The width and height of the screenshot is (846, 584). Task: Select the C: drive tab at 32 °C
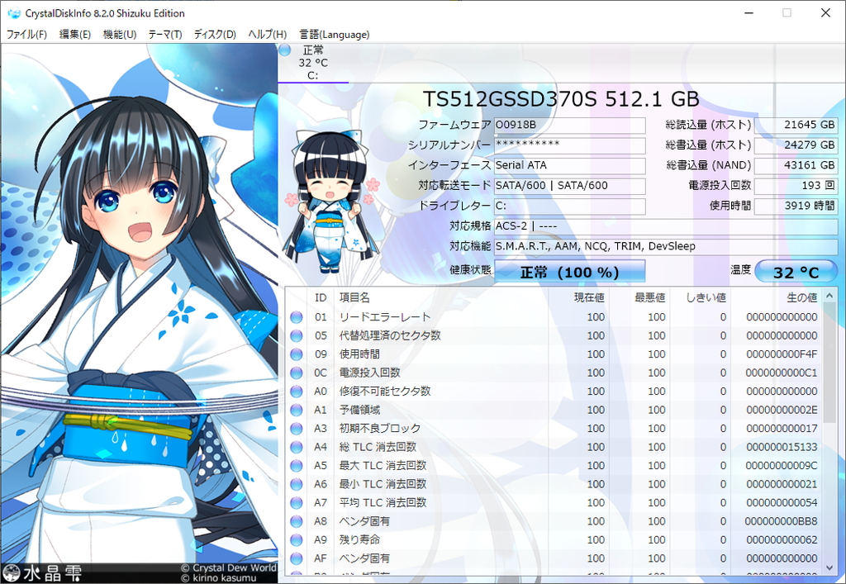(313, 63)
